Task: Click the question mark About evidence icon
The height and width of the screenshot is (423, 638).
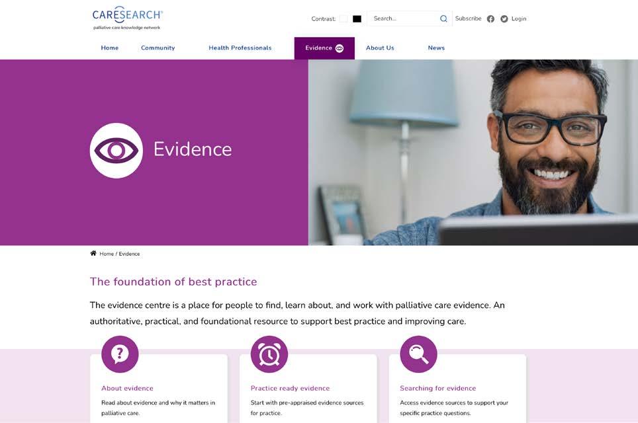Action: (x=120, y=354)
